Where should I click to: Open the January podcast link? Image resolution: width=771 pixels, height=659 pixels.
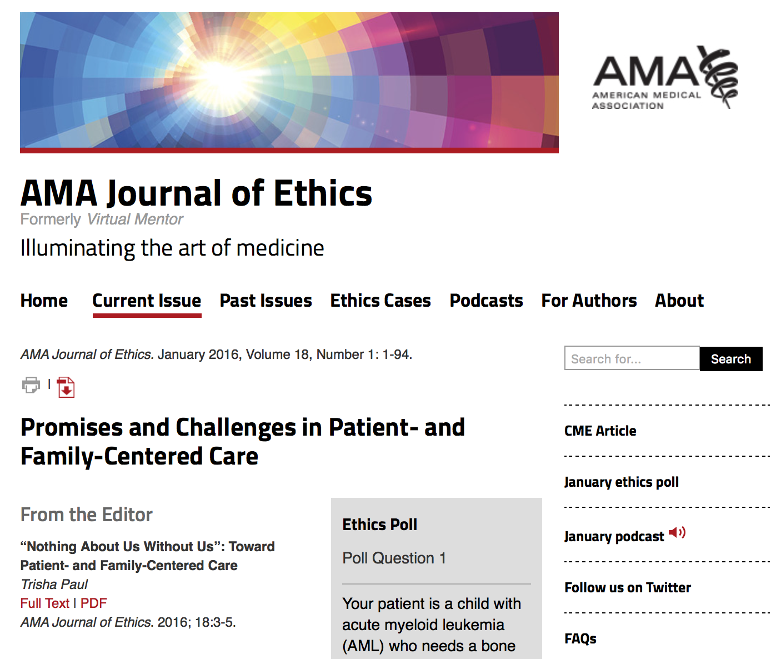(614, 536)
